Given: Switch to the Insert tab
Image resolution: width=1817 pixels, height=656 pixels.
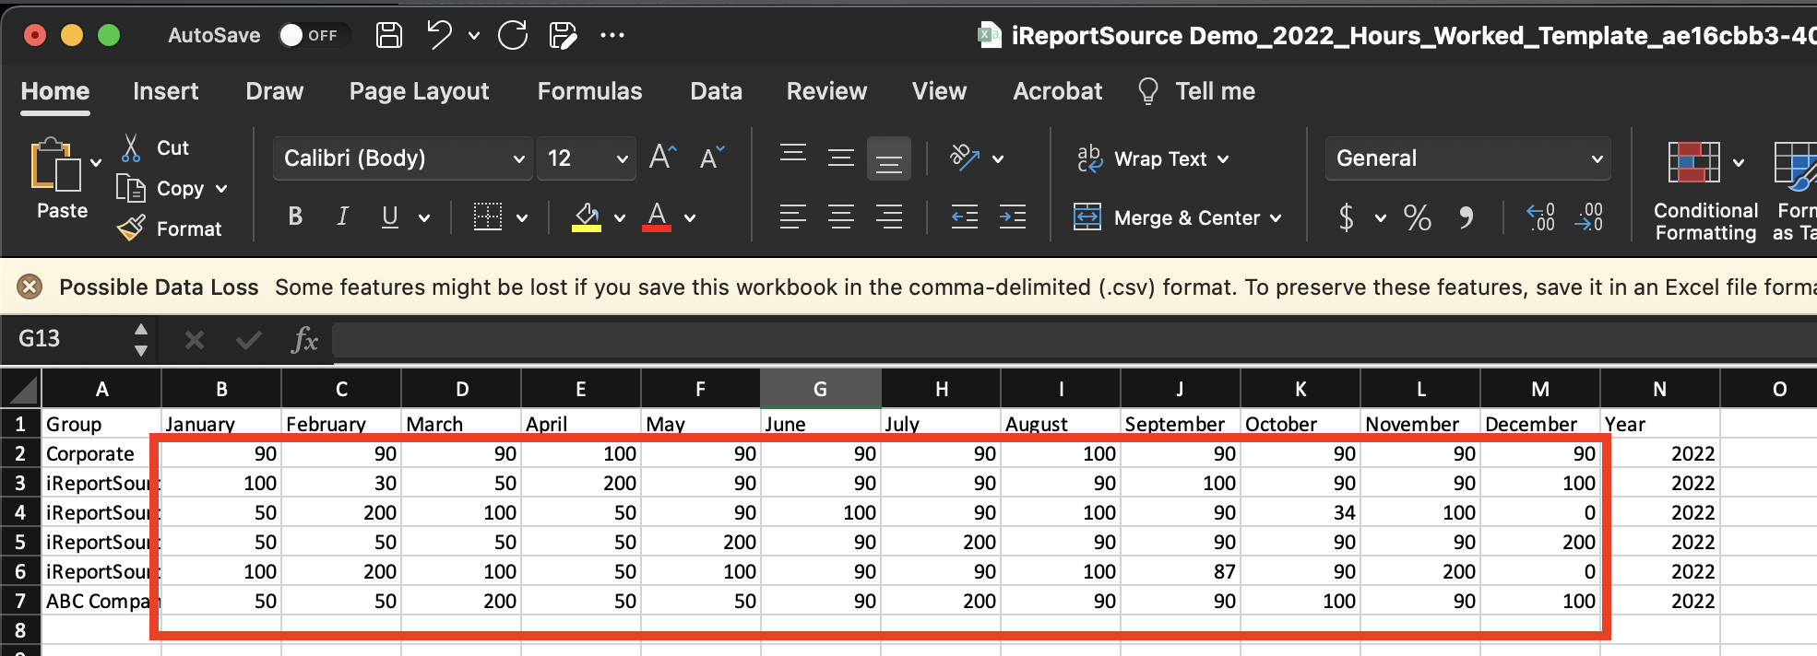Looking at the screenshot, I should [165, 91].
